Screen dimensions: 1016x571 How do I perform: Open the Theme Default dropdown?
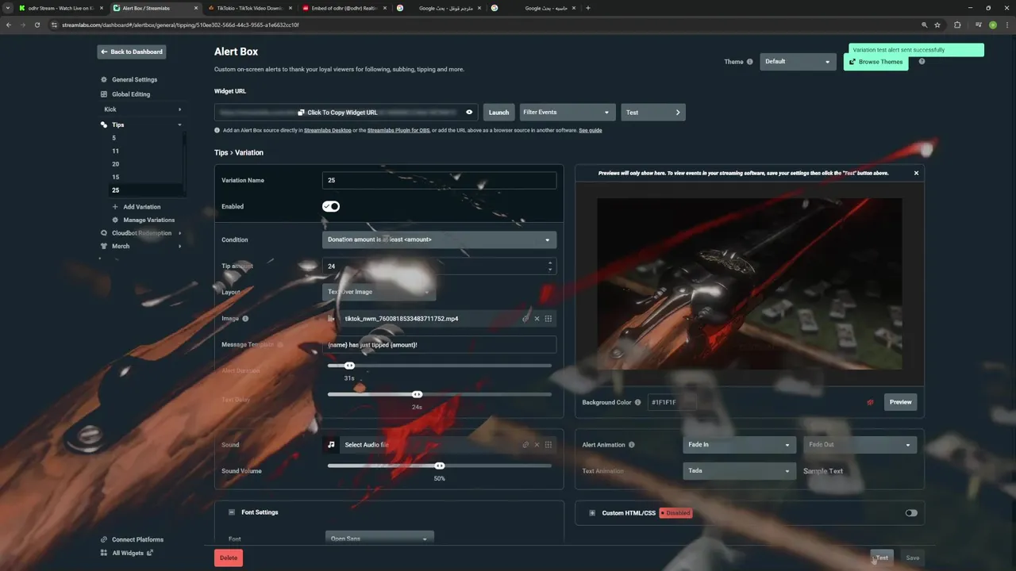[x=798, y=62]
